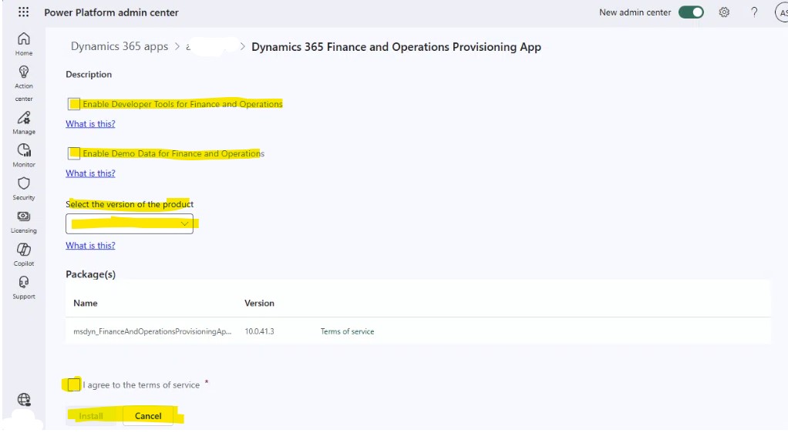
Task: Click Dynamics 365 Finance and Operations Provisioning App breadcrumb
Action: pos(396,47)
